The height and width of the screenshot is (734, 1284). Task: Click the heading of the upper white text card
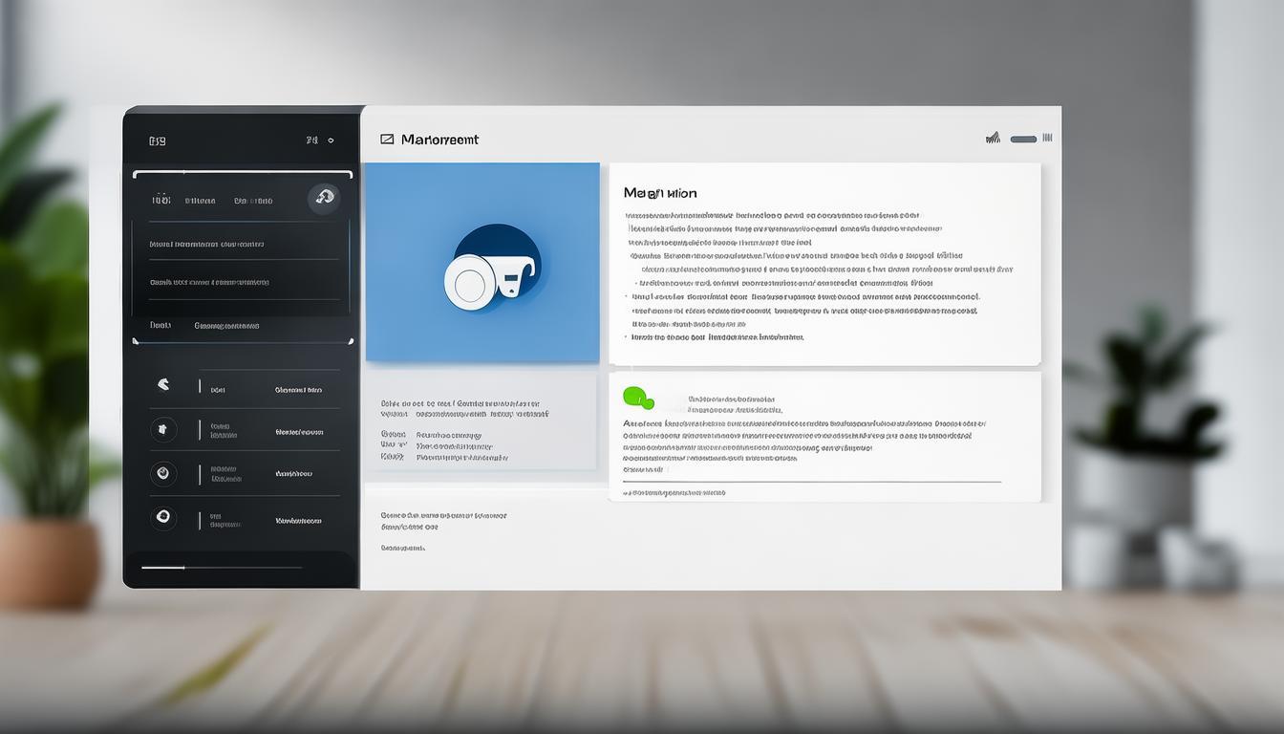(660, 193)
